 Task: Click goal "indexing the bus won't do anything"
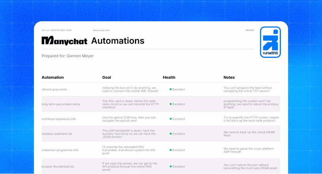130,89
